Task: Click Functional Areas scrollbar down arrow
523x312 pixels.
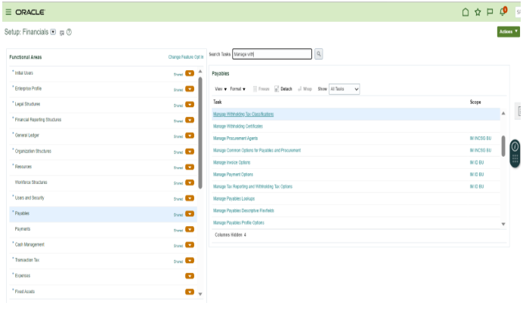Action: [x=200, y=294]
